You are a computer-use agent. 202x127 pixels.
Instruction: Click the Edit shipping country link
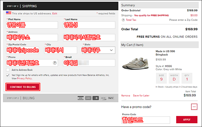tap(55, 14)
